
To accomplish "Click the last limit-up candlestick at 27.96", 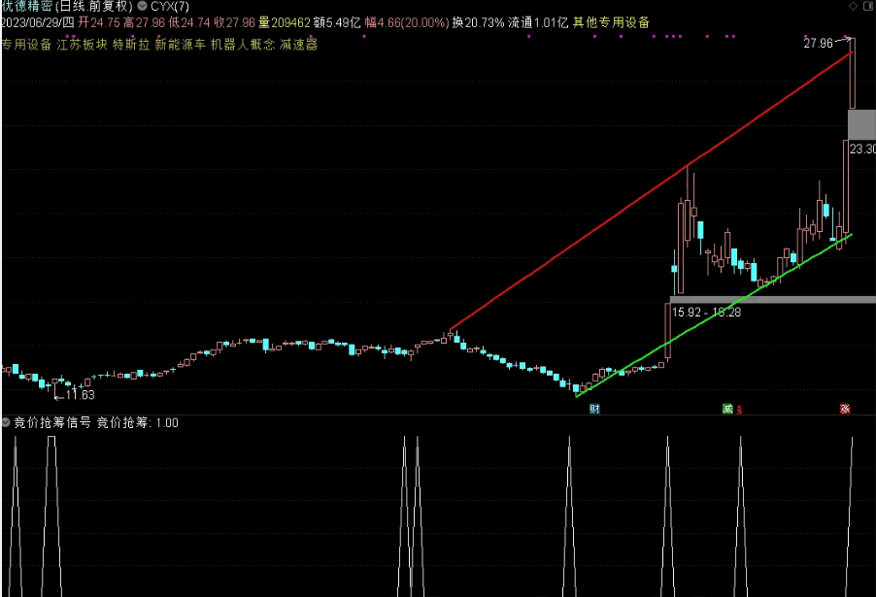I will [852, 73].
